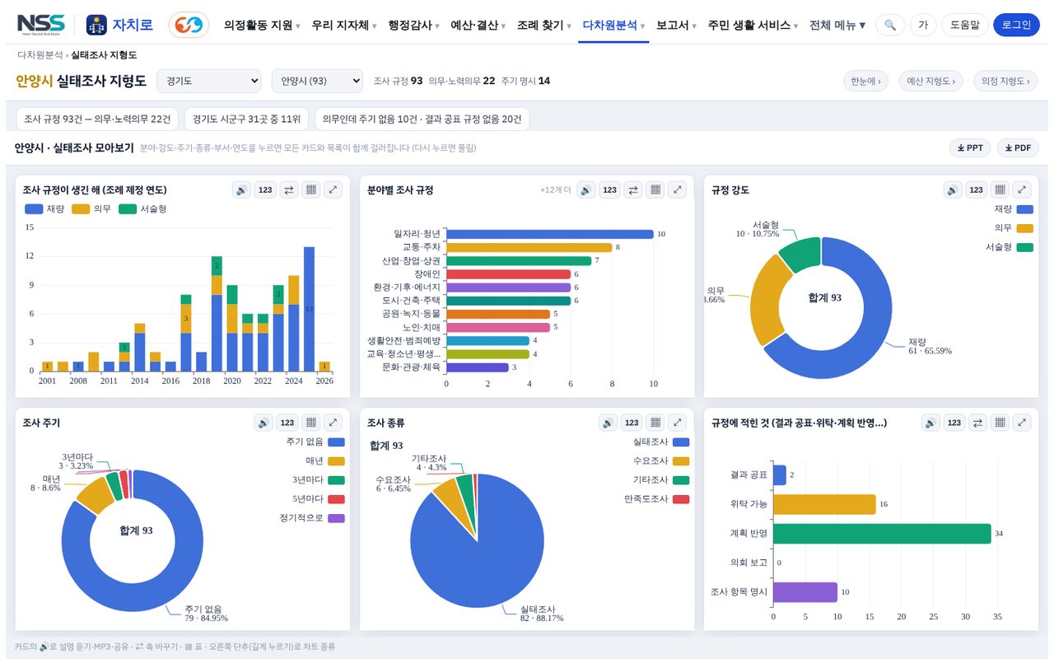This screenshot has height=659, width=1054.
Task: Toggle 123 value labels on 규정 강도 card
Action: (976, 190)
